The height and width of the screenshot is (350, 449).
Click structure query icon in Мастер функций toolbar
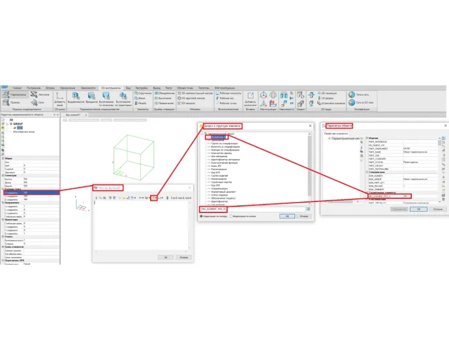pos(154,198)
